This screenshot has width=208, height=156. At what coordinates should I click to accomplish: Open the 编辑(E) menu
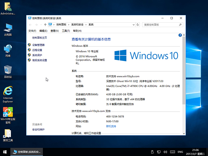pos(43,31)
